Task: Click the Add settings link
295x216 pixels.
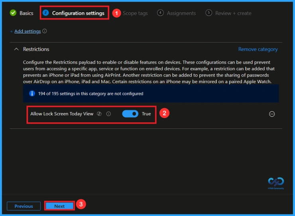Action: click(28, 31)
